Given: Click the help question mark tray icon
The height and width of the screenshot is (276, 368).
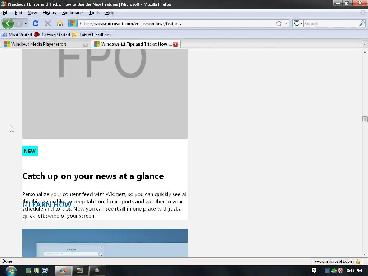Looking at the screenshot, I should coord(313,271).
